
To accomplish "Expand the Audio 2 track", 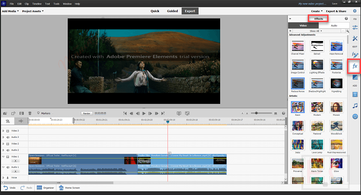I will 3,150.
